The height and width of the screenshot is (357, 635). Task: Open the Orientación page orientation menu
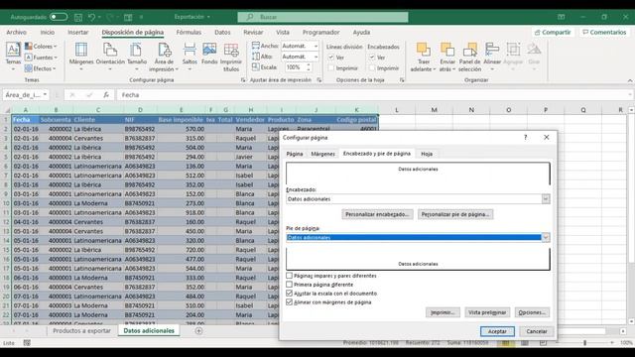110,57
